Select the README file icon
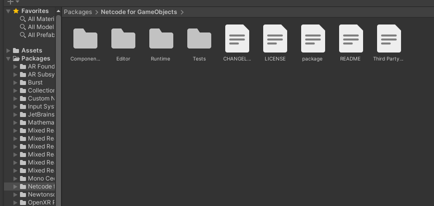Image resolution: width=434 pixels, height=206 pixels. tap(351, 38)
